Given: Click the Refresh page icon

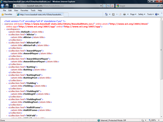Looking at the screenshot, I should 108,6.
